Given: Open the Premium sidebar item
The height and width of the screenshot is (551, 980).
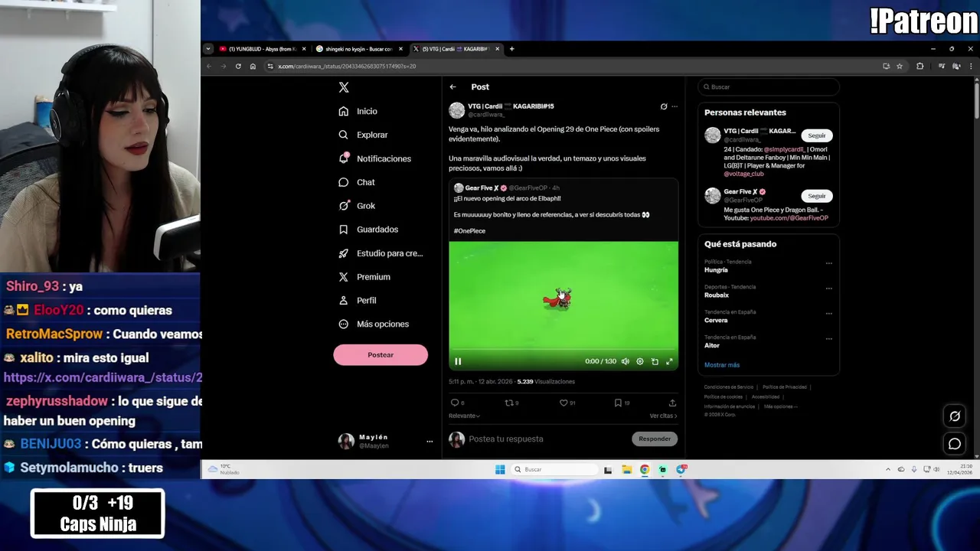Looking at the screenshot, I should pos(364,277).
